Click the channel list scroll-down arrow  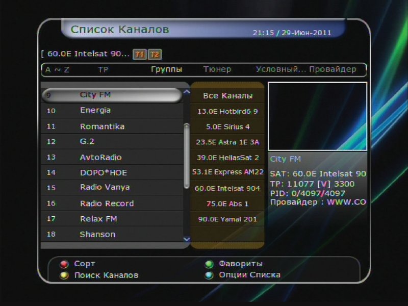pyautogui.click(x=187, y=239)
